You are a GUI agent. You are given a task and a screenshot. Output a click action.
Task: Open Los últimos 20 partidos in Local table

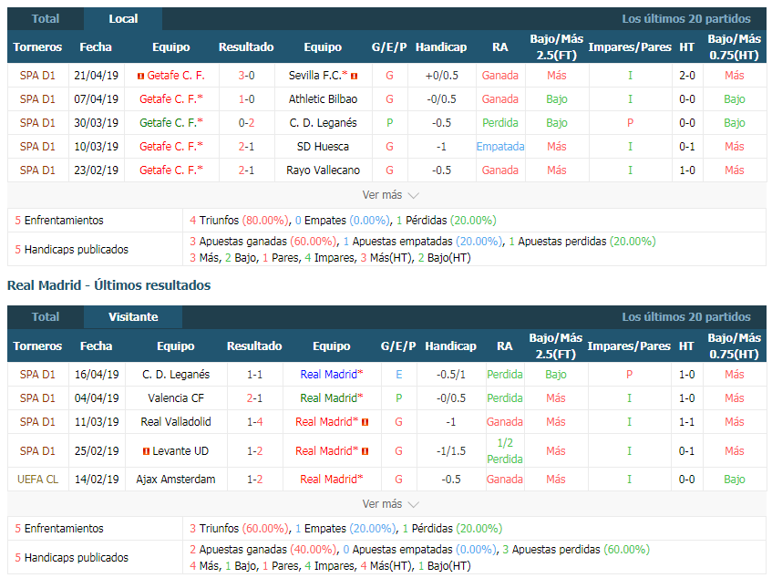coord(685,19)
